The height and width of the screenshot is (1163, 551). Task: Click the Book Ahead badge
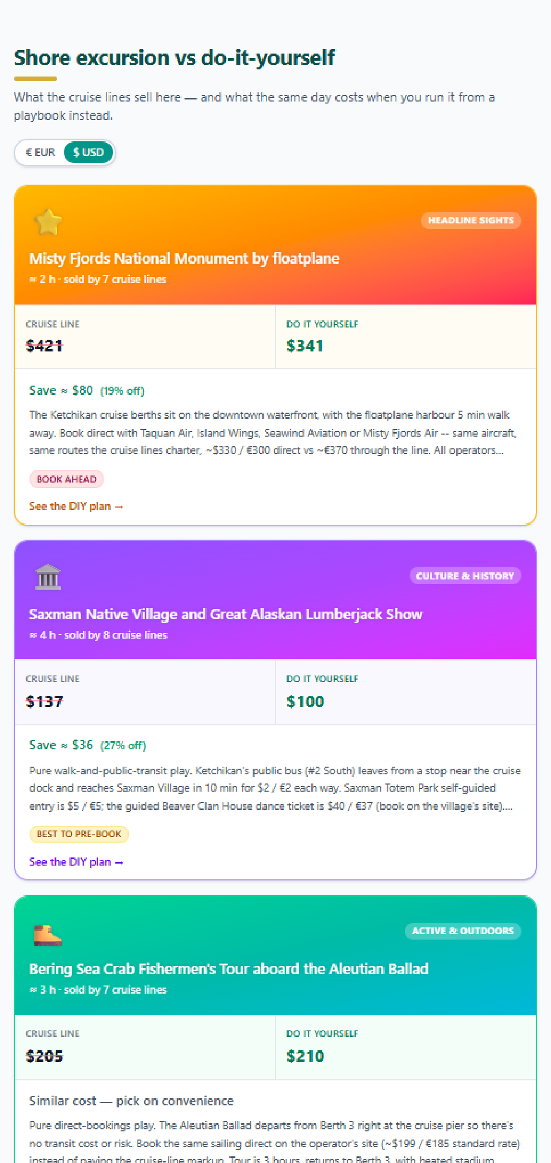(x=66, y=479)
